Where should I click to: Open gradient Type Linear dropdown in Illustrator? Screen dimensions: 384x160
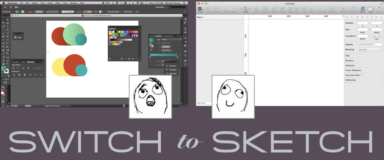click(172, 40)
